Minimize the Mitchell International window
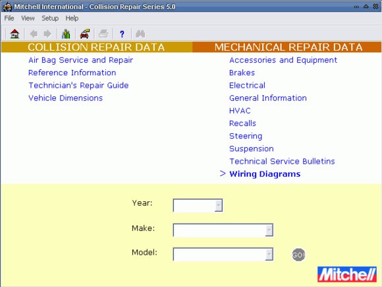 (356, 7)
